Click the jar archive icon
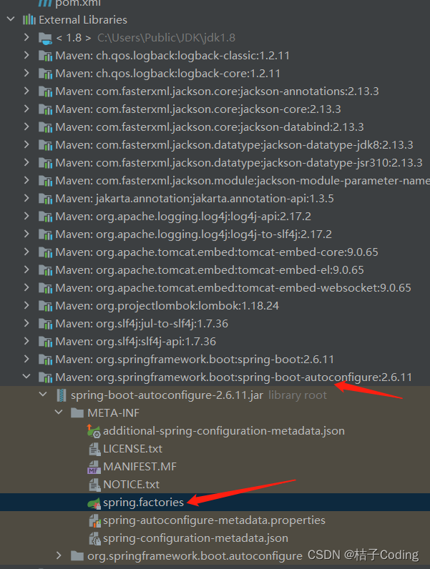The width and height of the screenshot is (430, 569). point(62,395)
